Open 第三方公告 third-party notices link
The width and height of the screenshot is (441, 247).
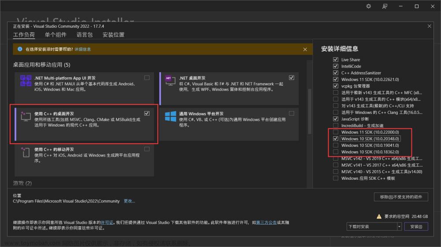(x=266, y=222)
